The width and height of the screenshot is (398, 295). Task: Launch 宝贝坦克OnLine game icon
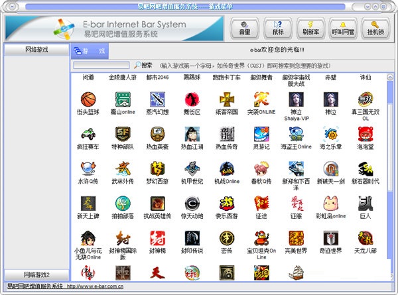point(261,238)
